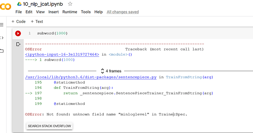The image size is (253, 133).
Task: Open the Help menu
Action: [98, 12]
